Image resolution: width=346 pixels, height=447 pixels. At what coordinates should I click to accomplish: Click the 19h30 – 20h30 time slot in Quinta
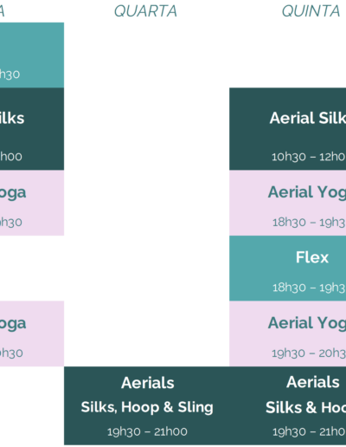(x=309, y=353)
